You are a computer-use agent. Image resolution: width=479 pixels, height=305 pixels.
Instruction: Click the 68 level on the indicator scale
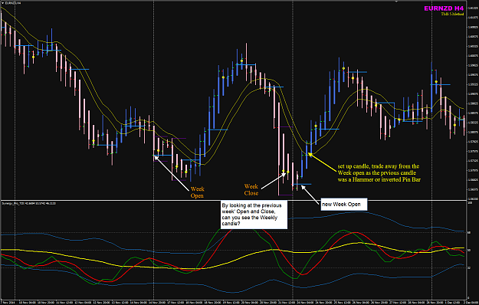tap(469, 233)
